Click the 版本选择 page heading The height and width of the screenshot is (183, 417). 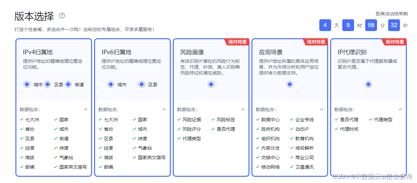point(34,16)
